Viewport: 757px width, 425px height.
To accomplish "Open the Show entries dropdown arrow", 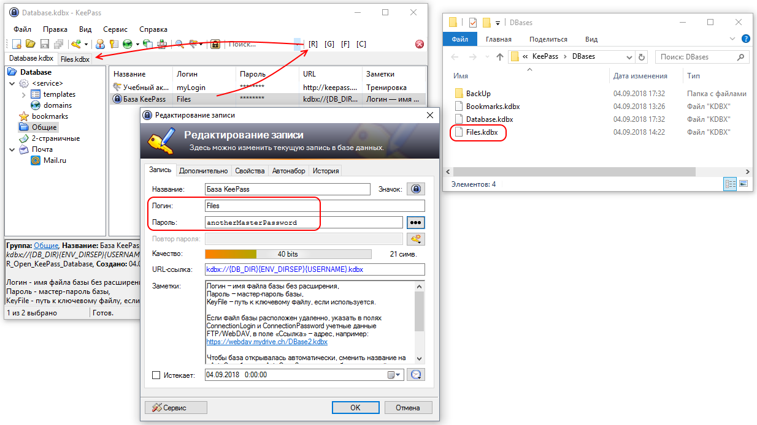I will (202, 44).
